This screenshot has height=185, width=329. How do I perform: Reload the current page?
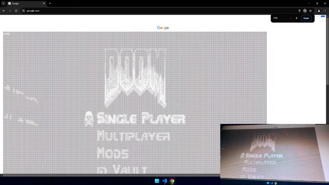click(x=16, y=11)
